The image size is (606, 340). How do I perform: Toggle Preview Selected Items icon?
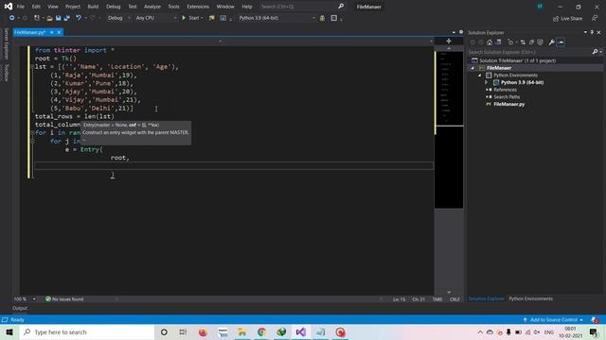pyautogui.click(x=561, y=42)
